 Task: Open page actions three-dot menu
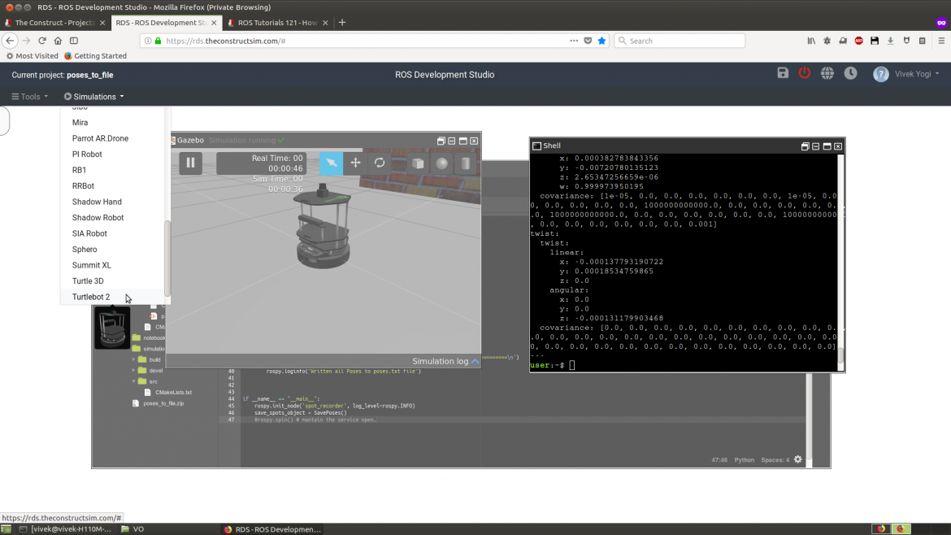[574, 41]
